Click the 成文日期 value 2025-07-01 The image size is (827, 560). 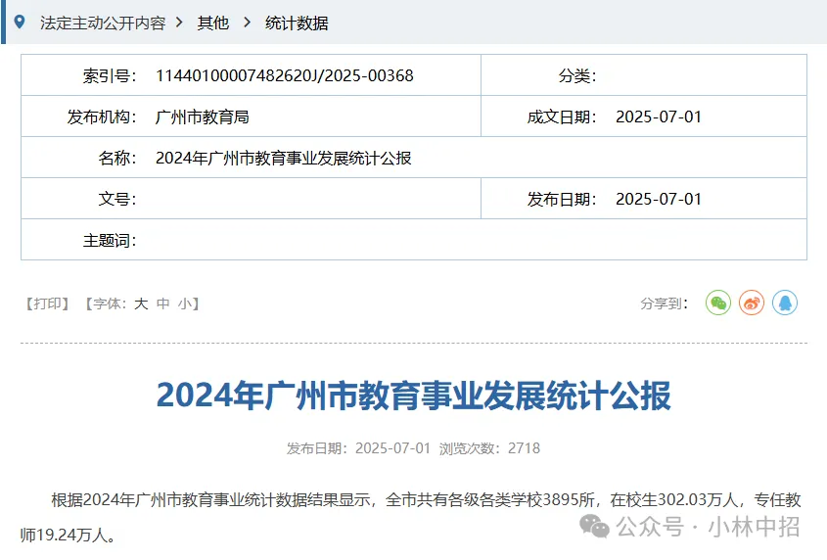[659, 117]
